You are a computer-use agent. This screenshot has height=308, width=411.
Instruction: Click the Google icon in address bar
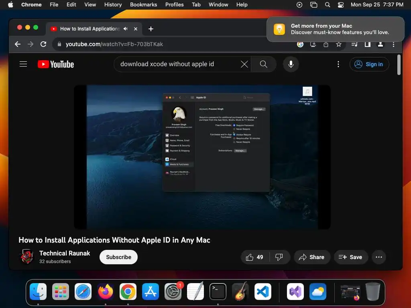300,45
